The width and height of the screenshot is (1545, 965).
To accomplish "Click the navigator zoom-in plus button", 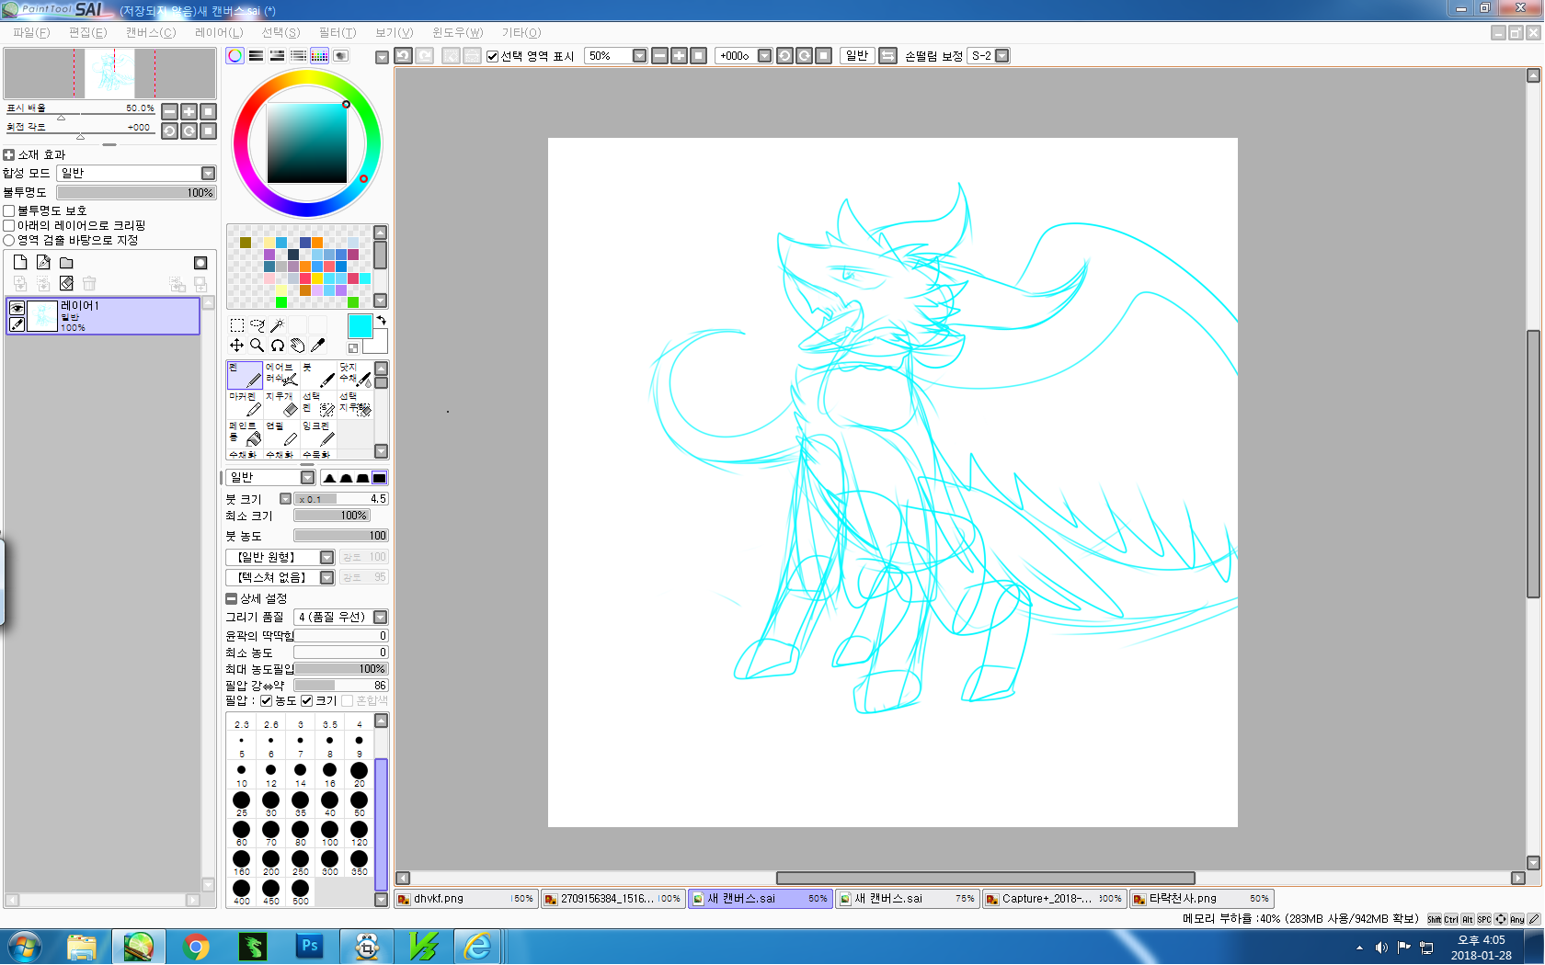I will [x=189, y=111].
